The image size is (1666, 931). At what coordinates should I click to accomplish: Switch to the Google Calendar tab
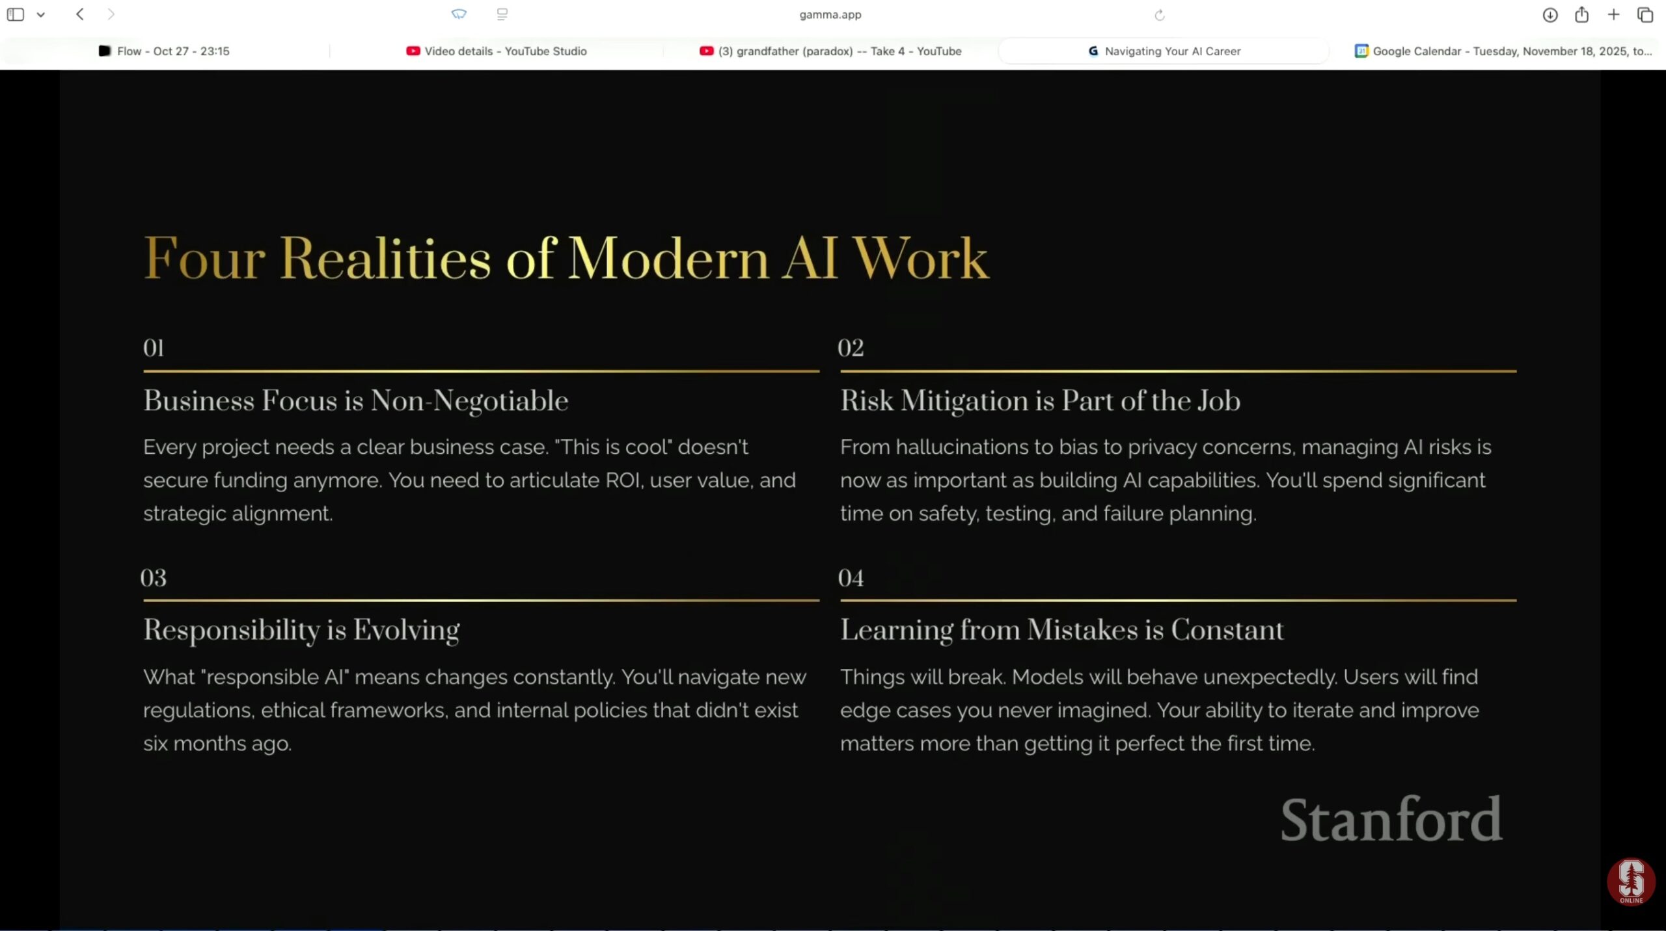1503,51
